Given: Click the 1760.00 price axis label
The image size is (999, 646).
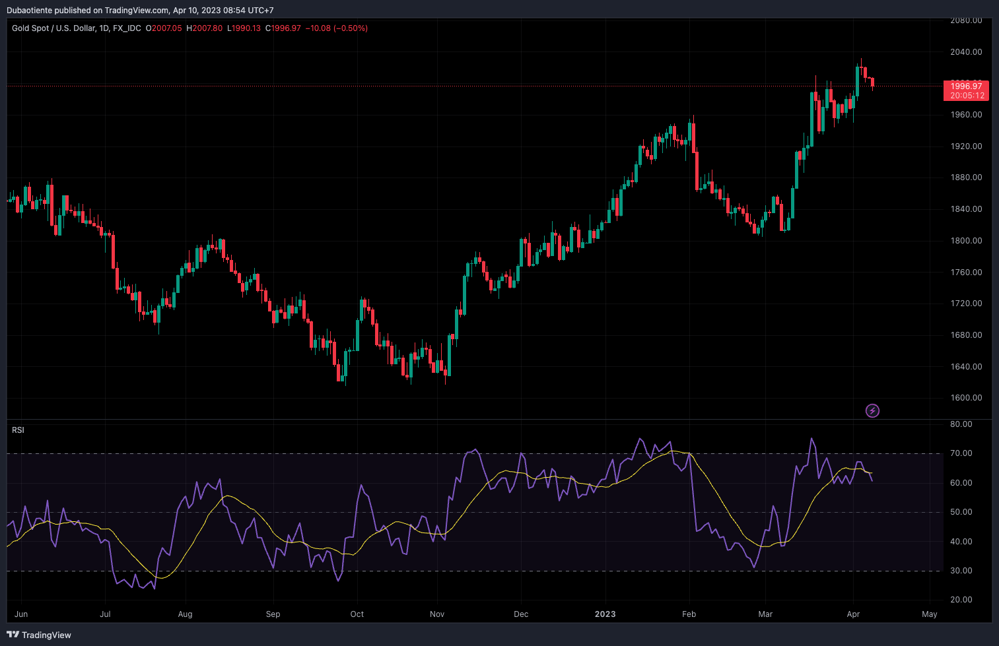Looking at the screenshot, I should (x=966, y=273).
